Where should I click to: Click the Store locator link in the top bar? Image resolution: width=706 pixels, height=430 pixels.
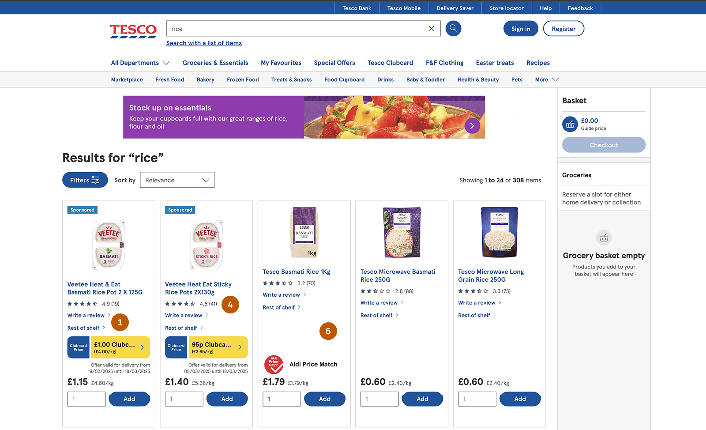coord(507,8)
